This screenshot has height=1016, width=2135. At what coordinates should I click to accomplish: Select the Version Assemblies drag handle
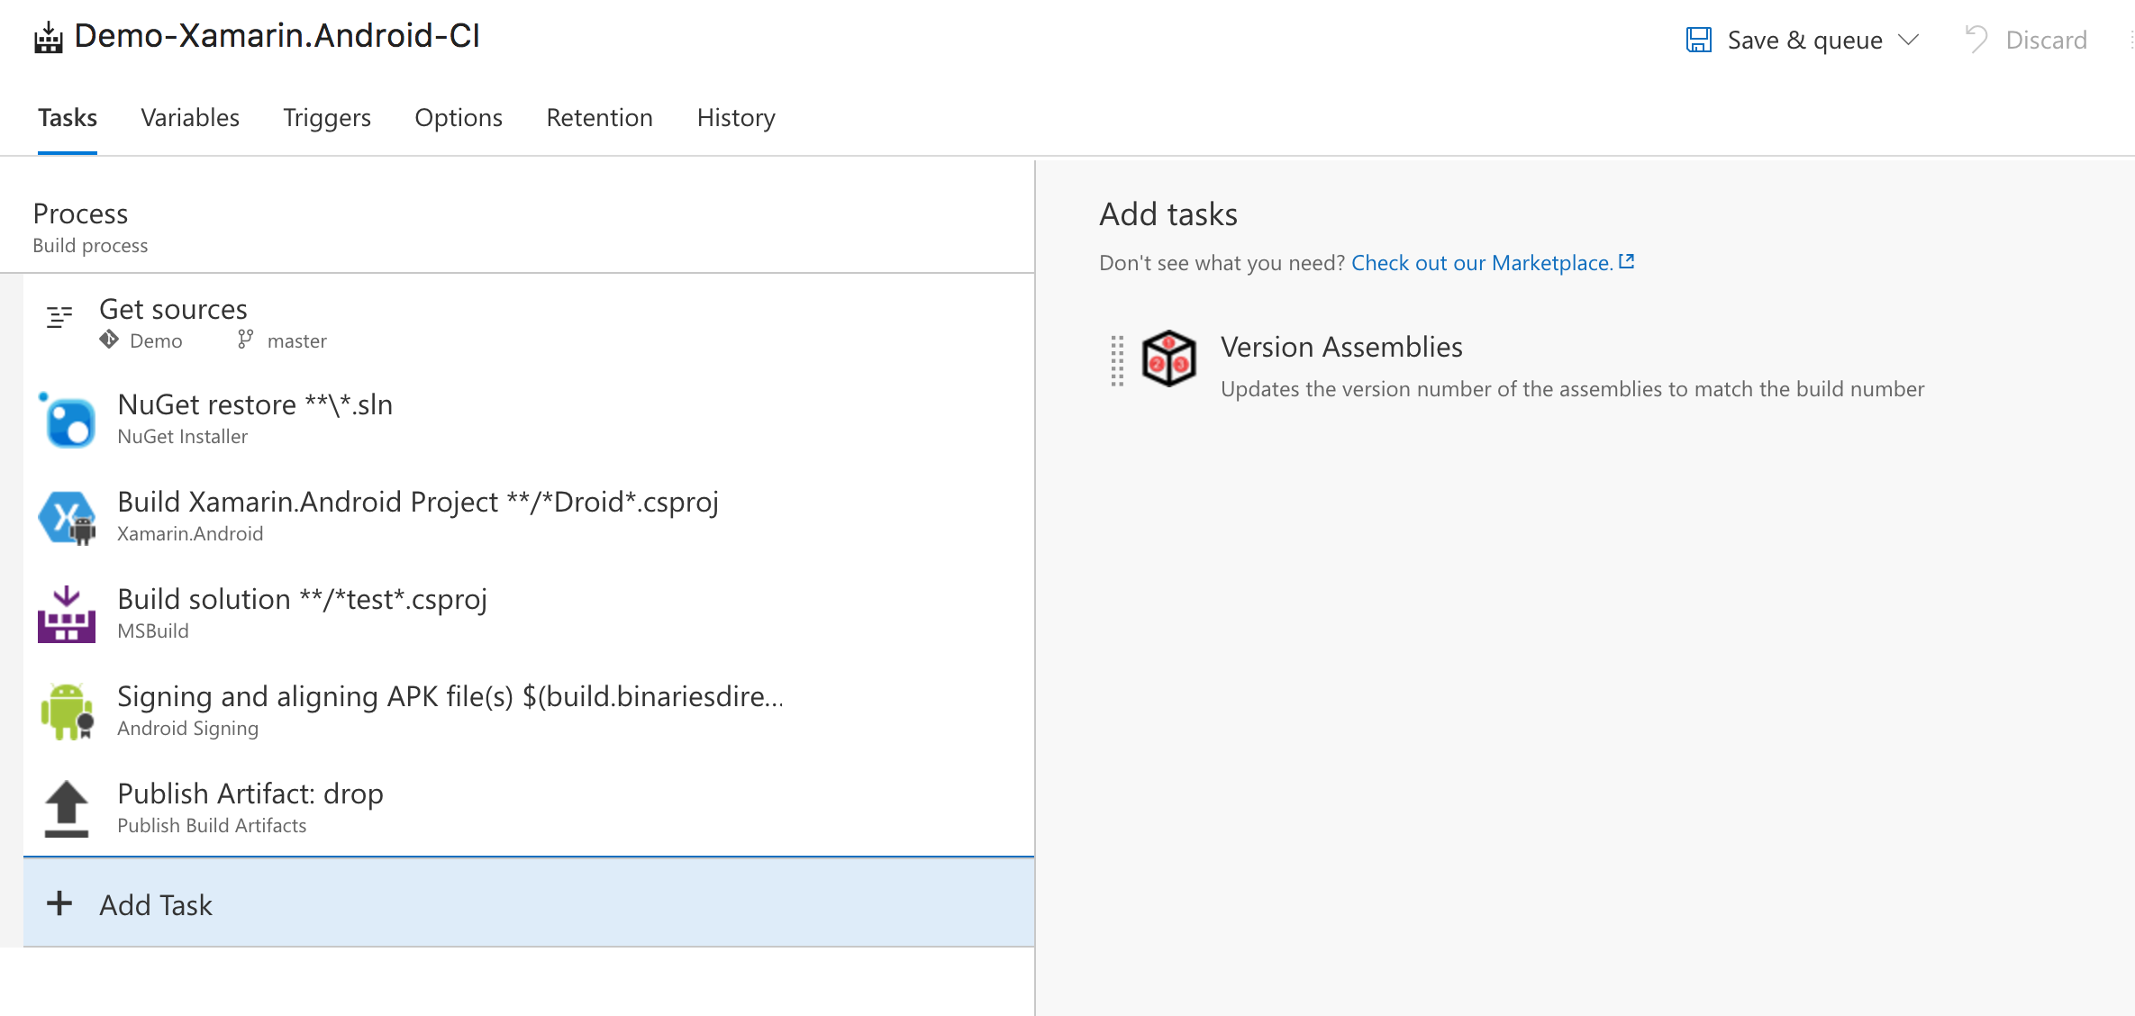coord(1119,360)
